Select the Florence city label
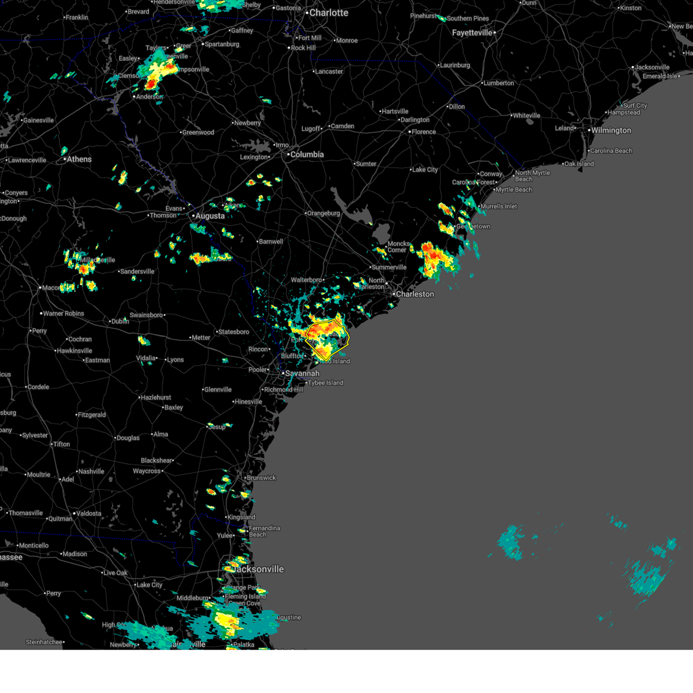 click(424, 132)
